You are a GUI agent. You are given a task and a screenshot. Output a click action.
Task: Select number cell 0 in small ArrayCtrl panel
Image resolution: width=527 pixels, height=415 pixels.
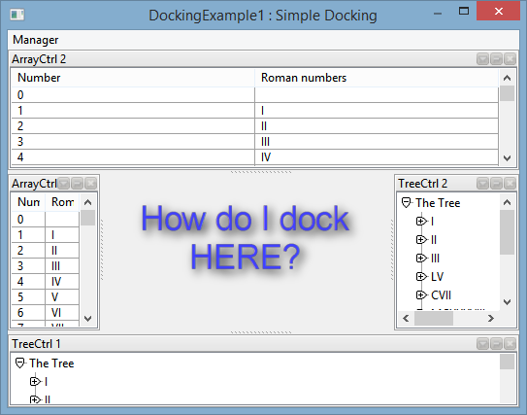pos(28,220)
